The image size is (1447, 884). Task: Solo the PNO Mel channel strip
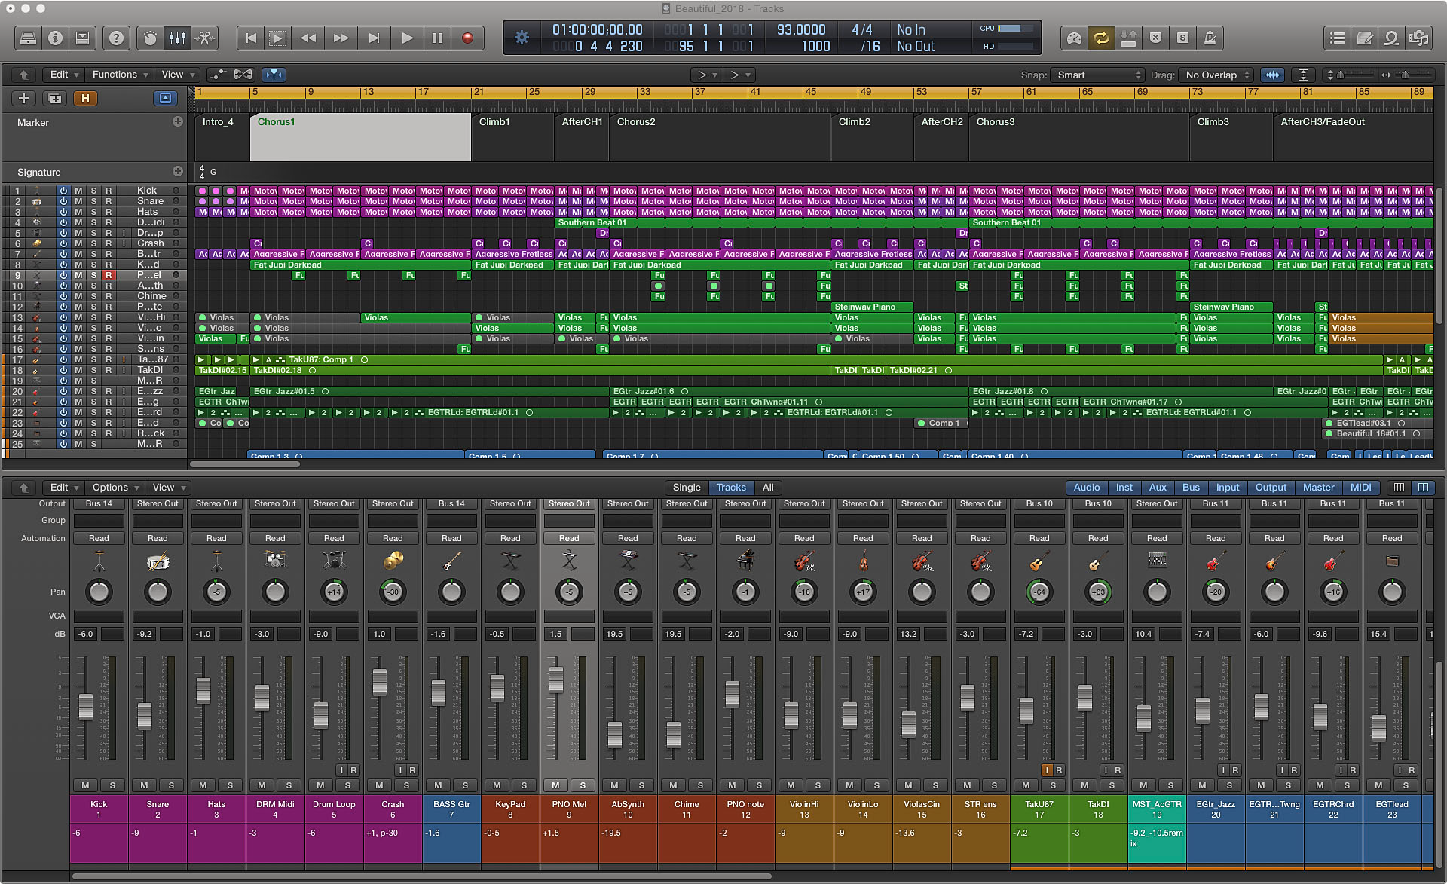583,785
